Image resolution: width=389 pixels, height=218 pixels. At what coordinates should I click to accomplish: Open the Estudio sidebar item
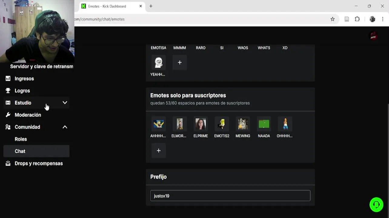click(x=36, y=103)
